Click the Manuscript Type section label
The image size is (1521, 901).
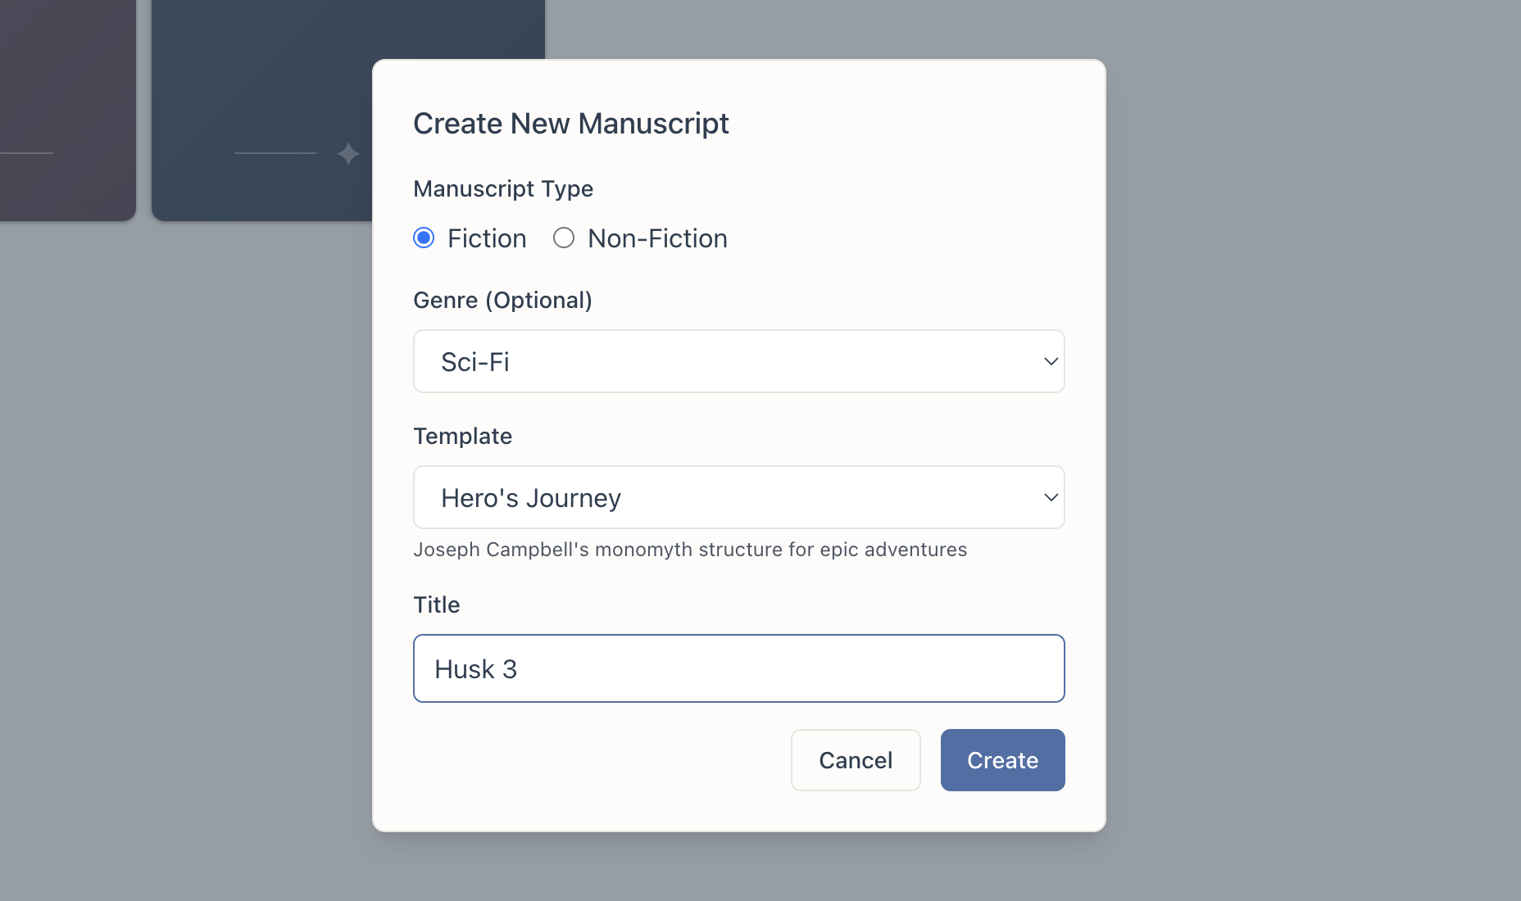(x=502, y=188)
